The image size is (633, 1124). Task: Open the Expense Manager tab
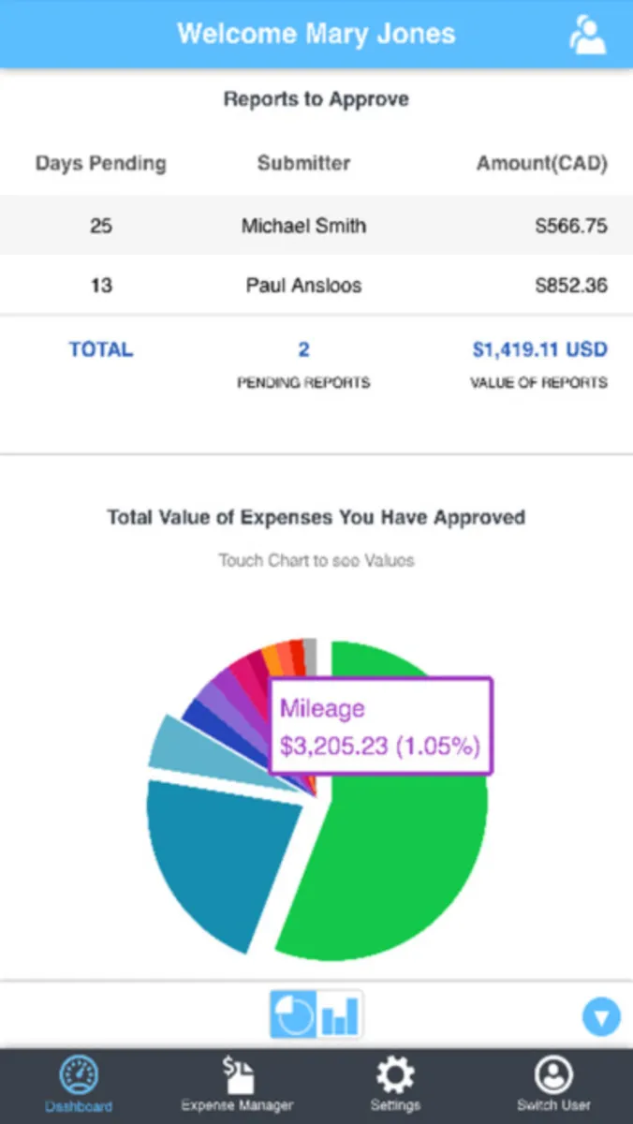[237, 1085]
